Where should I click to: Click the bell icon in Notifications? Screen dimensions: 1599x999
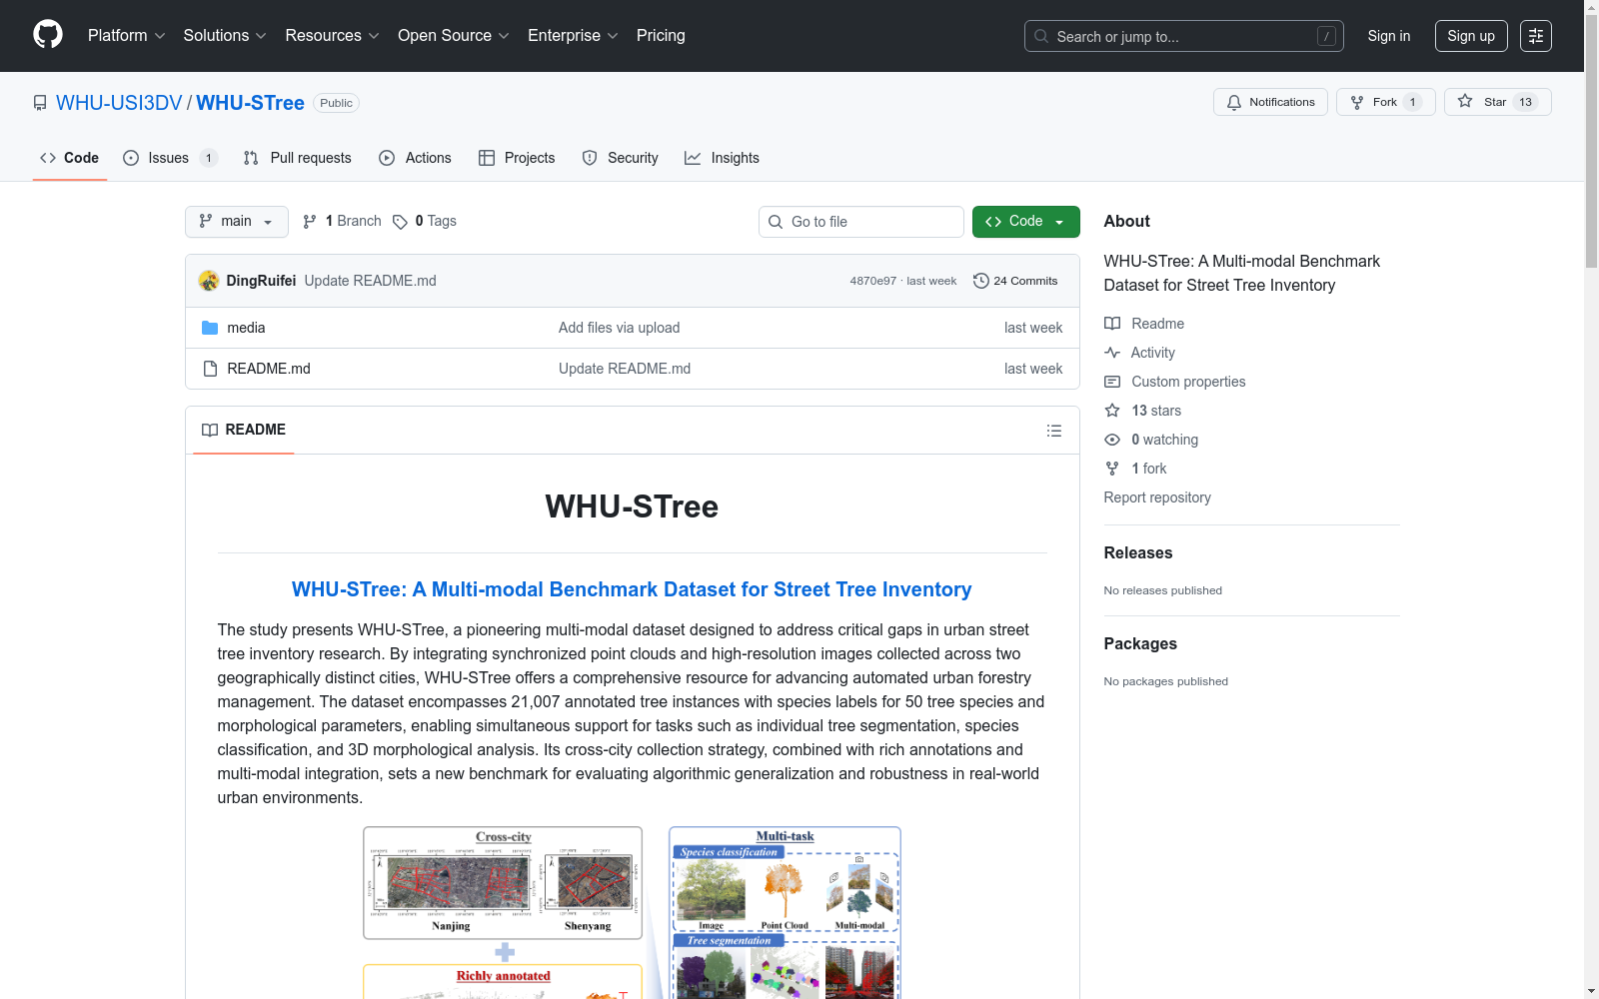tap(1234, 102)
